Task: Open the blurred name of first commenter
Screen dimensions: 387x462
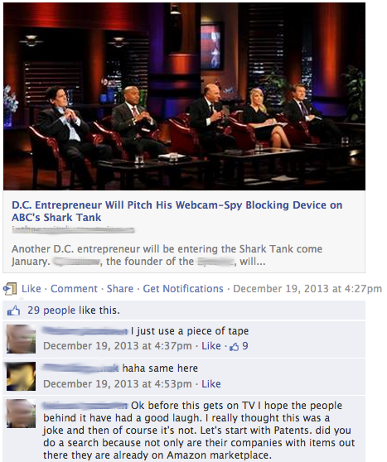Action: click(85, 331)
